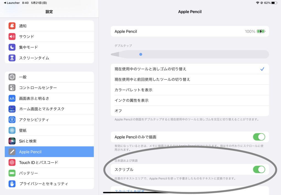Toggle the スクリブル switch
The width and height of the screenshot is (281, 195).
[x=259, y=170]
